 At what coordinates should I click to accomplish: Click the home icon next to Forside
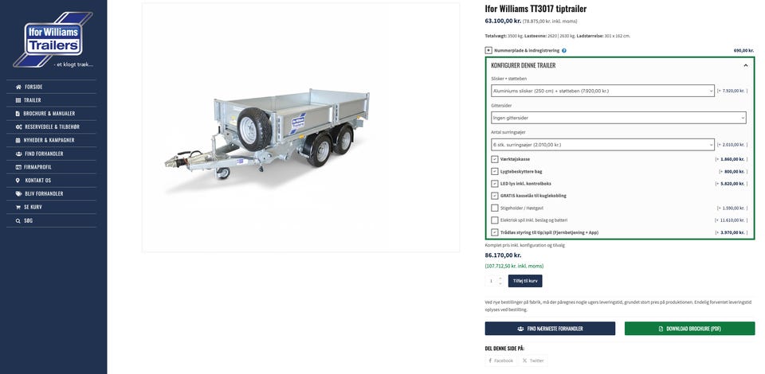pyautogui.click(x=18, y=87)
